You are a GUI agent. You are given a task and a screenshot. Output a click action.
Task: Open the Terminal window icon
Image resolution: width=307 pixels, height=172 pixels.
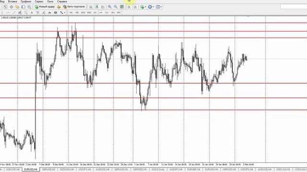(24, 7)
